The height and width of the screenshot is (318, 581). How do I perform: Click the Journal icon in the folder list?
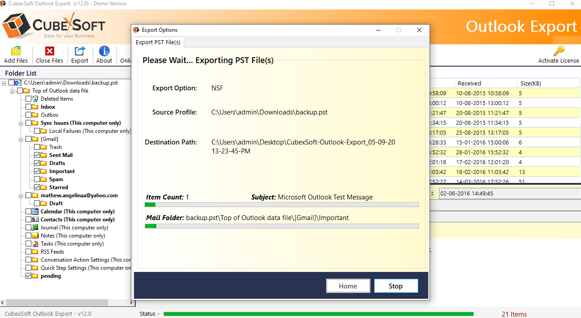(35, 228)
